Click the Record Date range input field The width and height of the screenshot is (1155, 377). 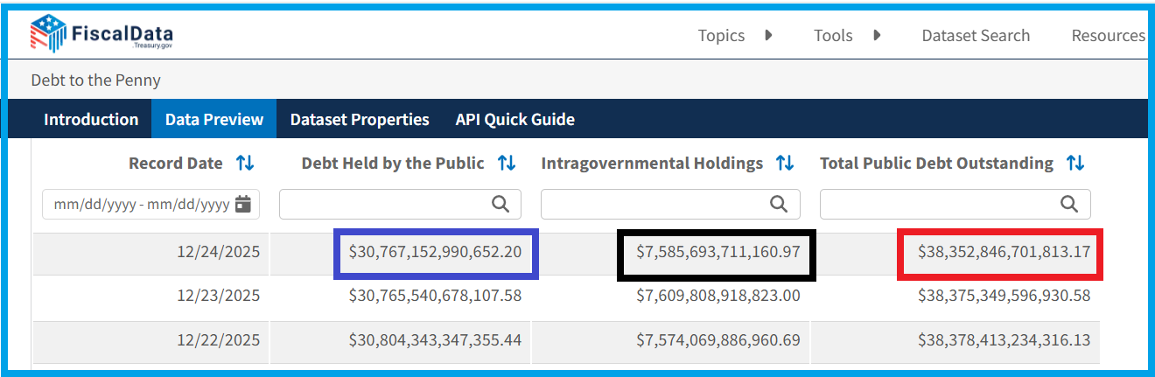click(140, 204)
